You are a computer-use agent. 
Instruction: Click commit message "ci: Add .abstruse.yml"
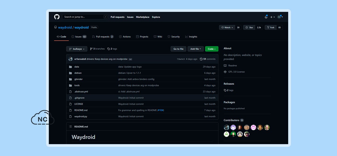pos(129,92)
